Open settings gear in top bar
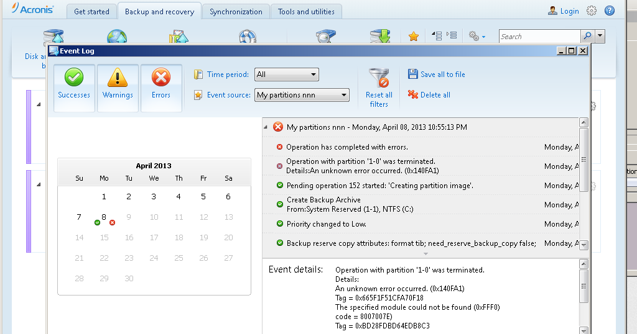Viewport: 637px width, 334px height. click(x=592, y=11)
